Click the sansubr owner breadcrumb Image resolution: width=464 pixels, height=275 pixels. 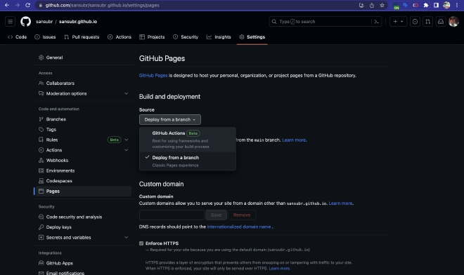point(44,22)
